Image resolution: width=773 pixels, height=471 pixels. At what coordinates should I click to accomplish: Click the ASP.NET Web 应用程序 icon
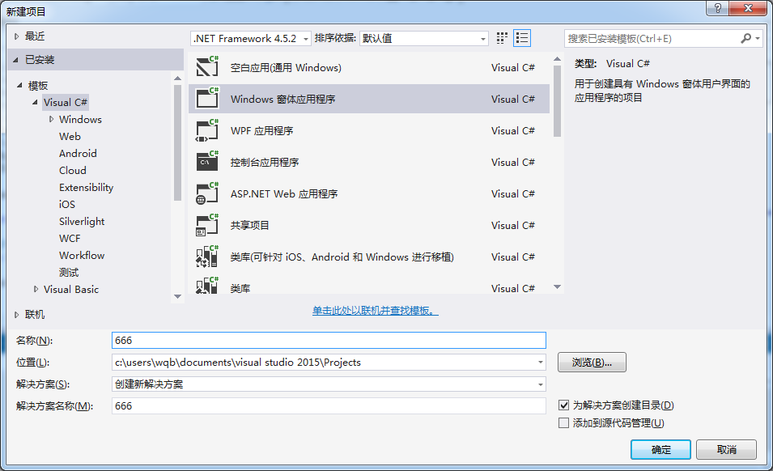[x=207, y=193]
